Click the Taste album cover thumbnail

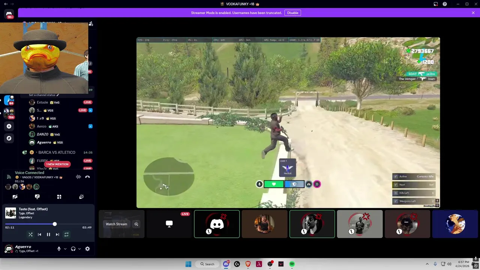point(10,213)
